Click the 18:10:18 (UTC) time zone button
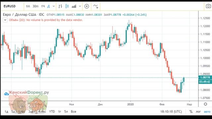 [171, 112]
